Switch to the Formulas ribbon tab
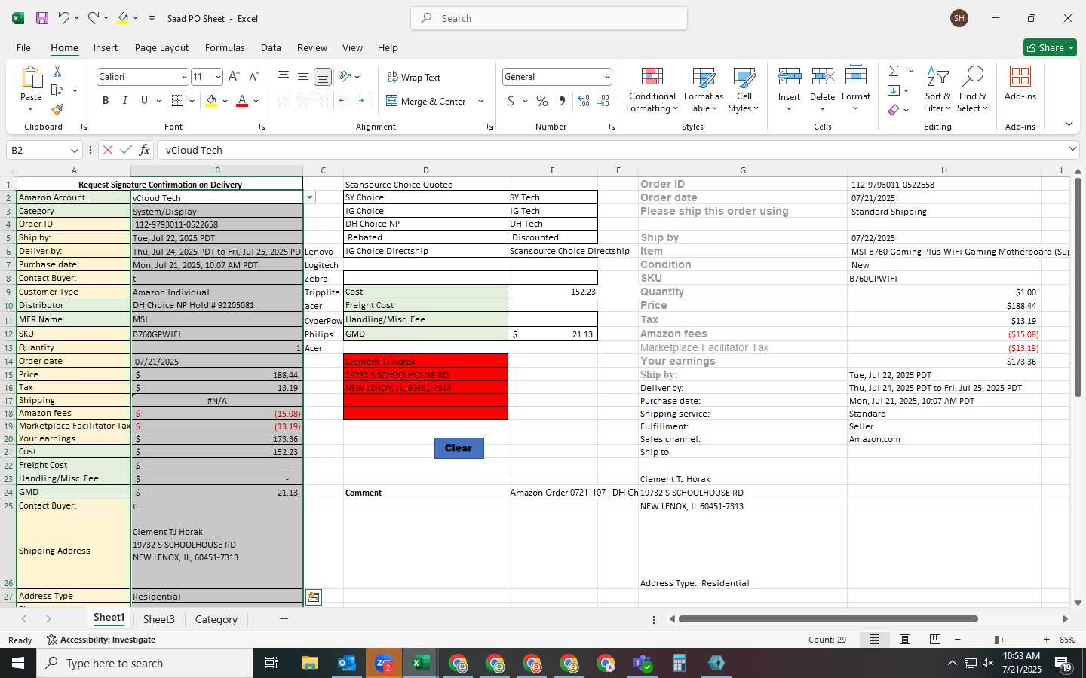The height and width of the screenshot is (678, 1086). (x=225, y=47)
